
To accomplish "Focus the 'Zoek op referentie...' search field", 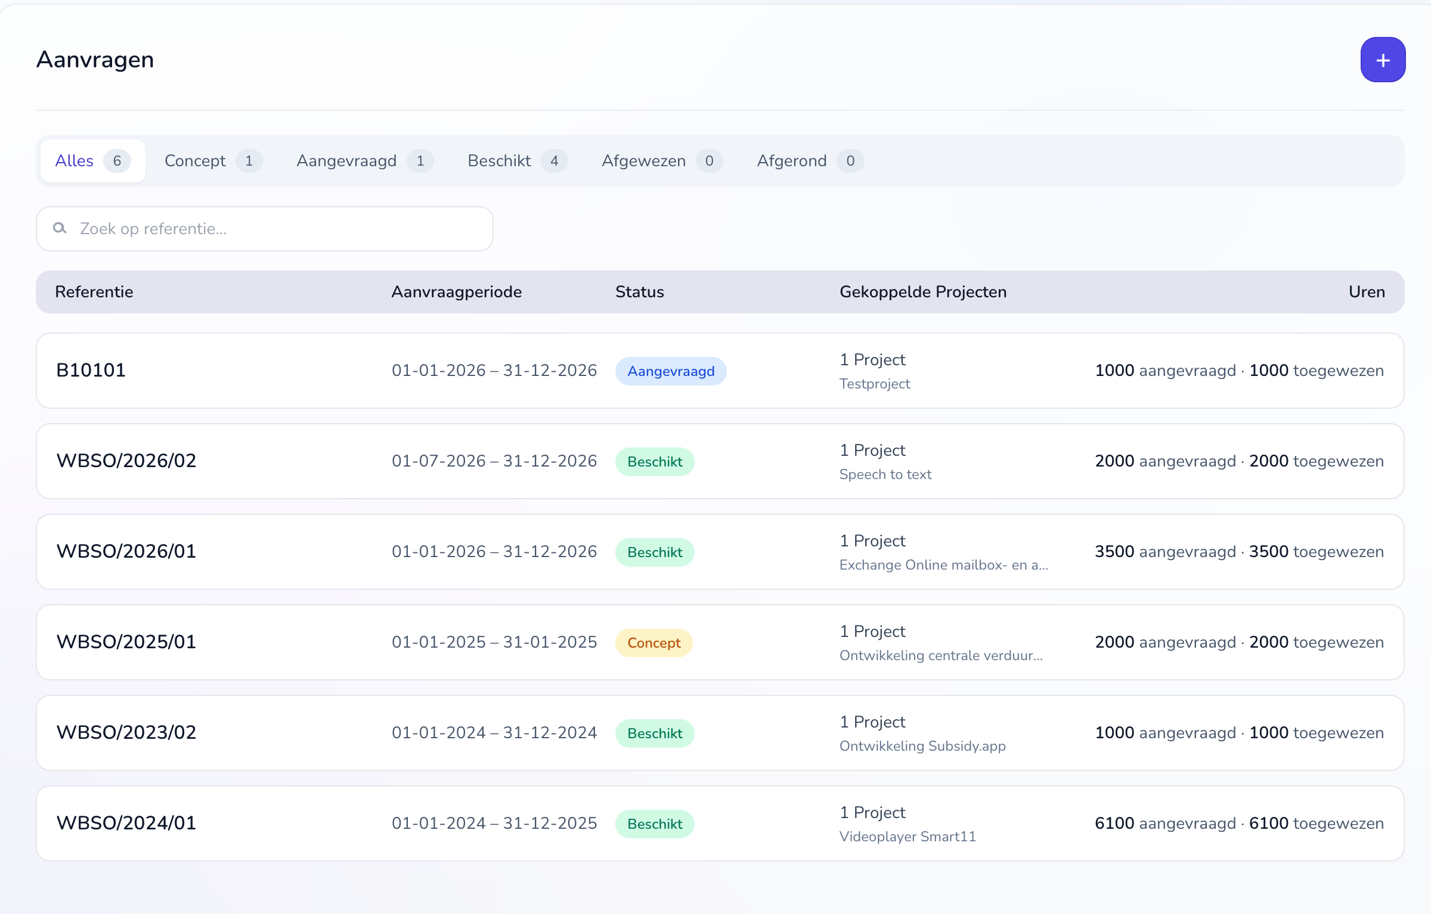I will pos(265,229).
